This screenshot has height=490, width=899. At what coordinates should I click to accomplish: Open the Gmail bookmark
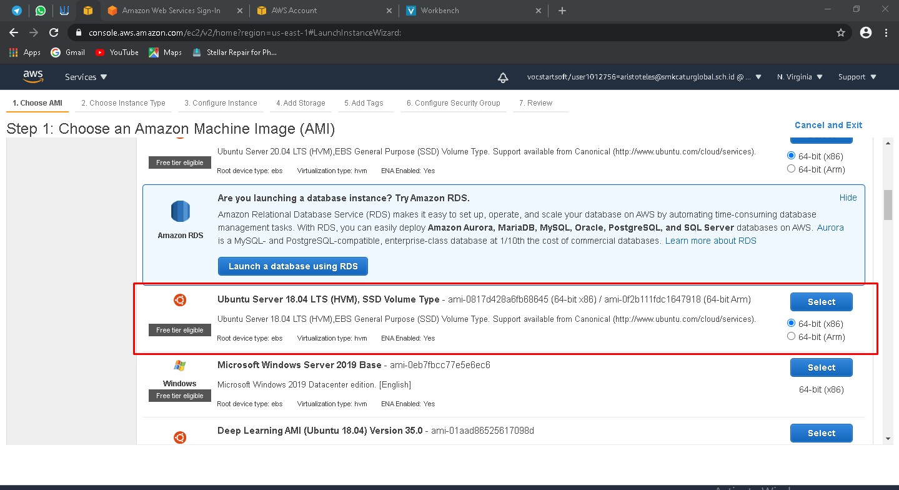click(x=67, y=52)
